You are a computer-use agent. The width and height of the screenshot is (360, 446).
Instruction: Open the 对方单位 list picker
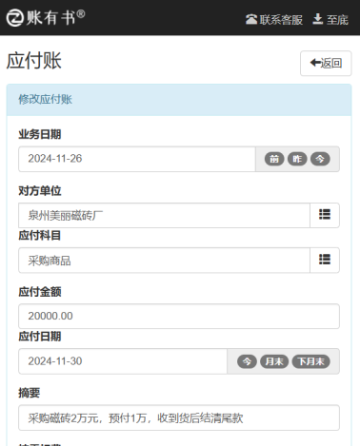325,215
